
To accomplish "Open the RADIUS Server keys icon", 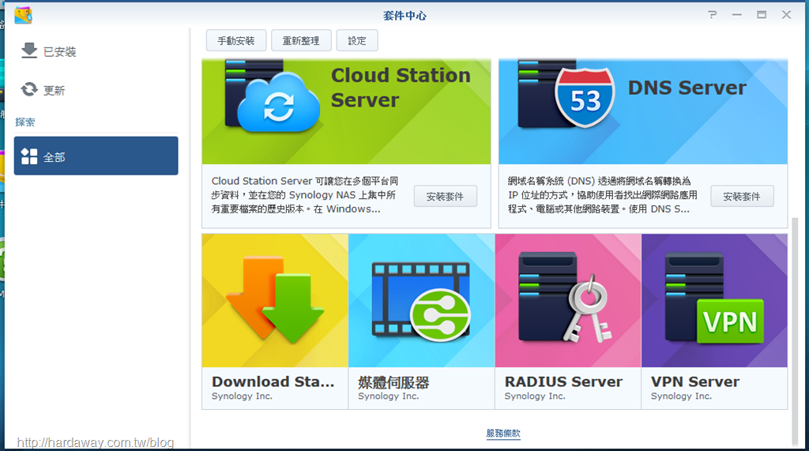I will [x=566, y=297].
